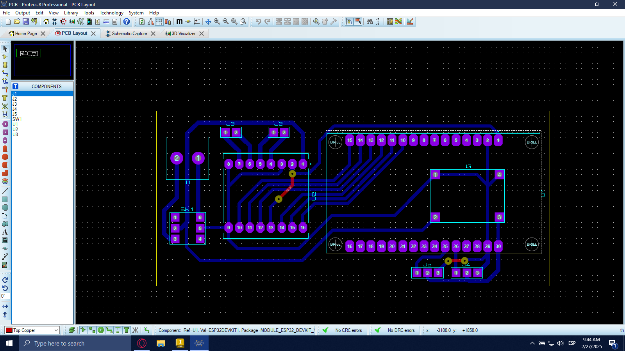Click the red Top Copper color swatch
625x351 pixels.
pos(9,330)
